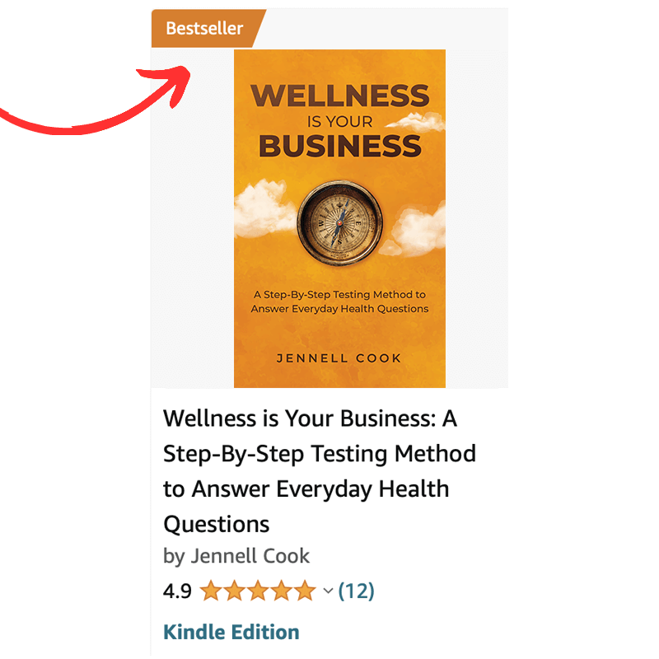Click the cloud left of the compass
Screen dimensions: 659x659
pyautogui.click(x=264, y=209)
